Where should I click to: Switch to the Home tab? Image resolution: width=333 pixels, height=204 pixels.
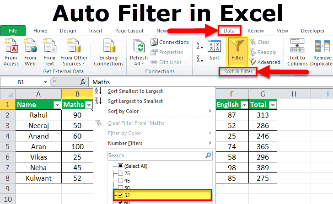pos(40,31)
